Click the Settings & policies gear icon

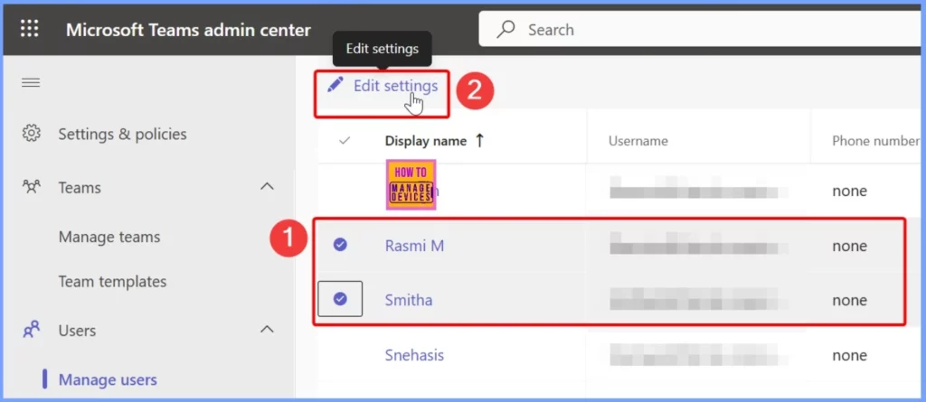31,134
